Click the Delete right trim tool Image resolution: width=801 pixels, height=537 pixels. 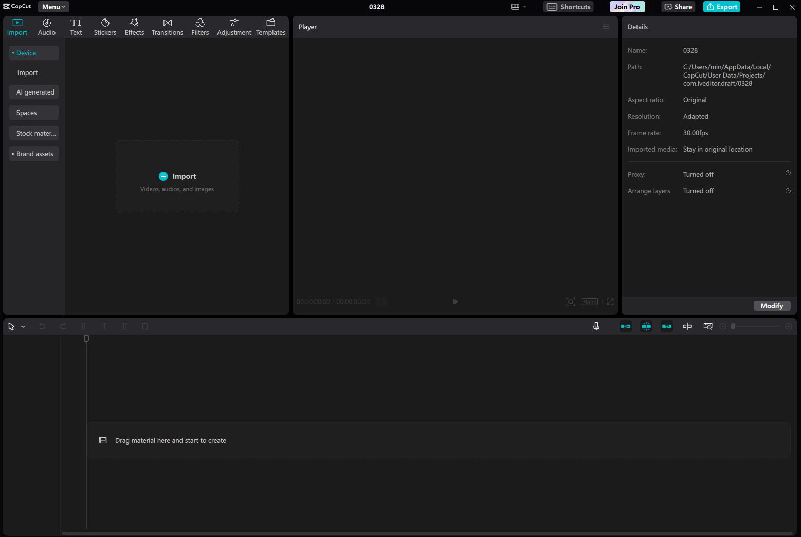[x=124, y=326]
